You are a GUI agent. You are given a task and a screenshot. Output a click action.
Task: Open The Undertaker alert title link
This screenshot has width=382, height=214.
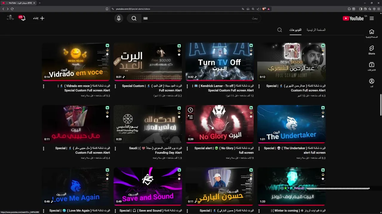click(295, 150)
